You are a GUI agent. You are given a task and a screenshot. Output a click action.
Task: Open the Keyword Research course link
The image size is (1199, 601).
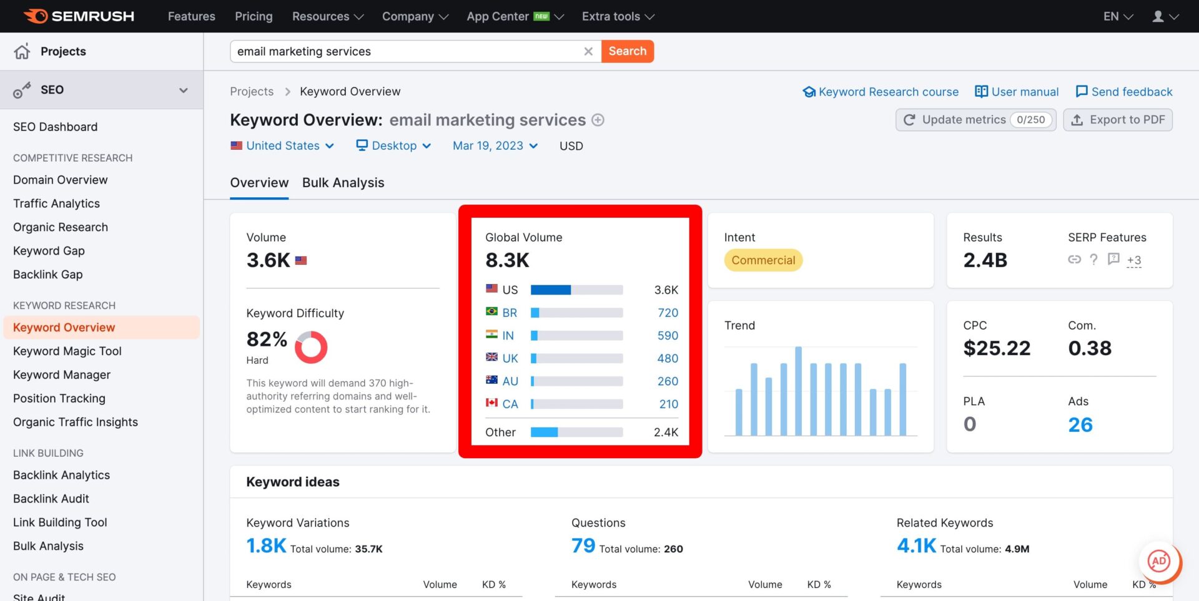(x=888, y=92)
